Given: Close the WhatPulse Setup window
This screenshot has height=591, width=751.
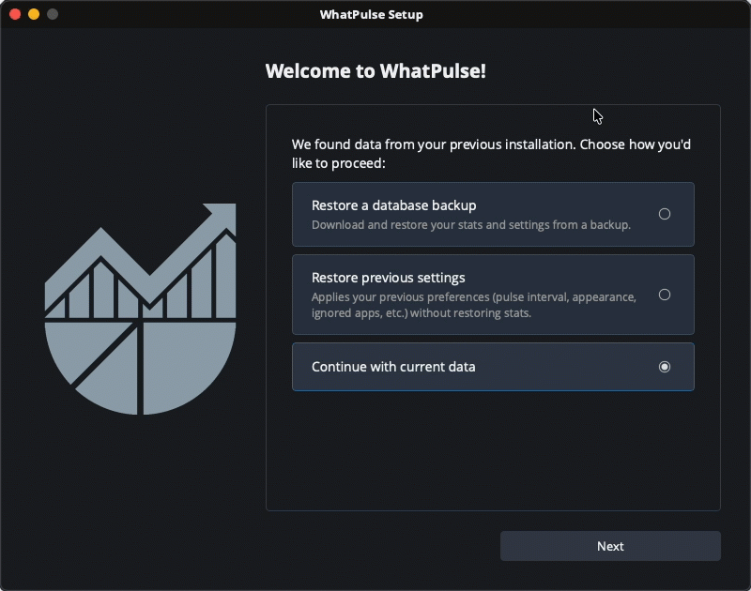Looking at the screenshot, I should point(13,14).
